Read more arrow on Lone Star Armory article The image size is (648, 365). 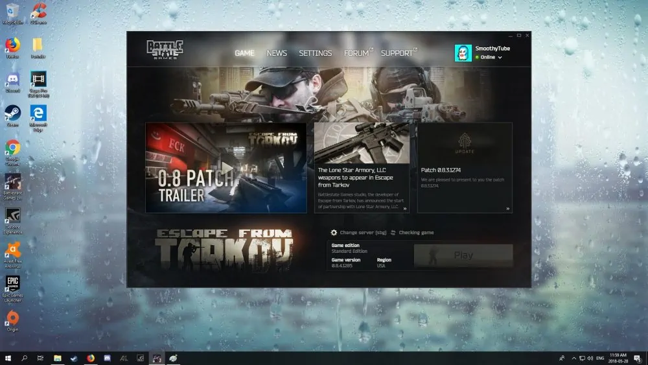click(405, 209)
